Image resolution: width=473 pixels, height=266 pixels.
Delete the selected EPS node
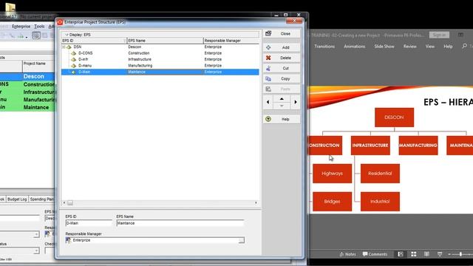282,58
